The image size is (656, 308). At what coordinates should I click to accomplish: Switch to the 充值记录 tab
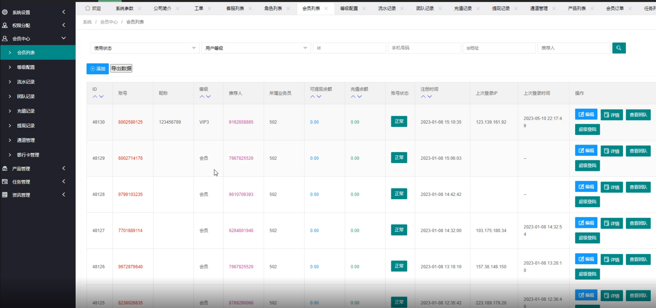(x=463, y=8)
